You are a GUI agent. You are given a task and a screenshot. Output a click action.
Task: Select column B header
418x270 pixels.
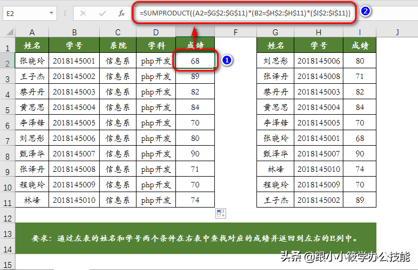point(74,32)
